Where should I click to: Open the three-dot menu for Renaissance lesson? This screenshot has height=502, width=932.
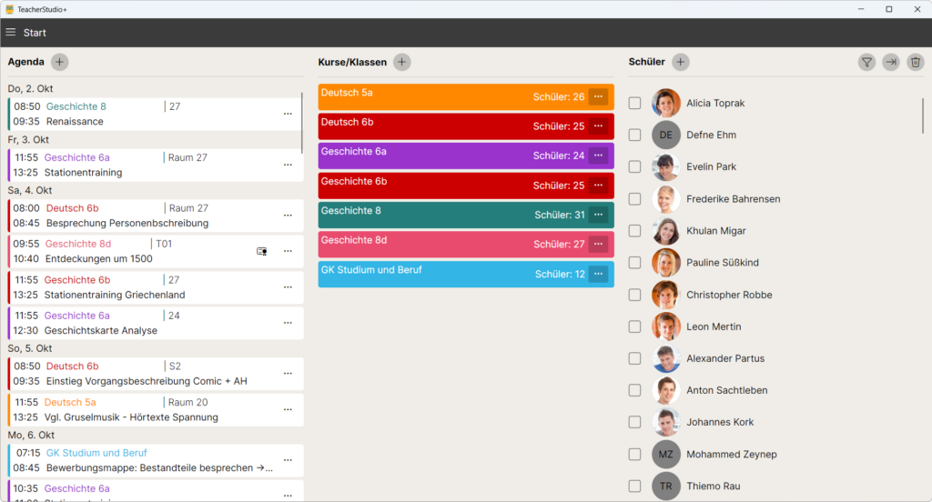288,114
